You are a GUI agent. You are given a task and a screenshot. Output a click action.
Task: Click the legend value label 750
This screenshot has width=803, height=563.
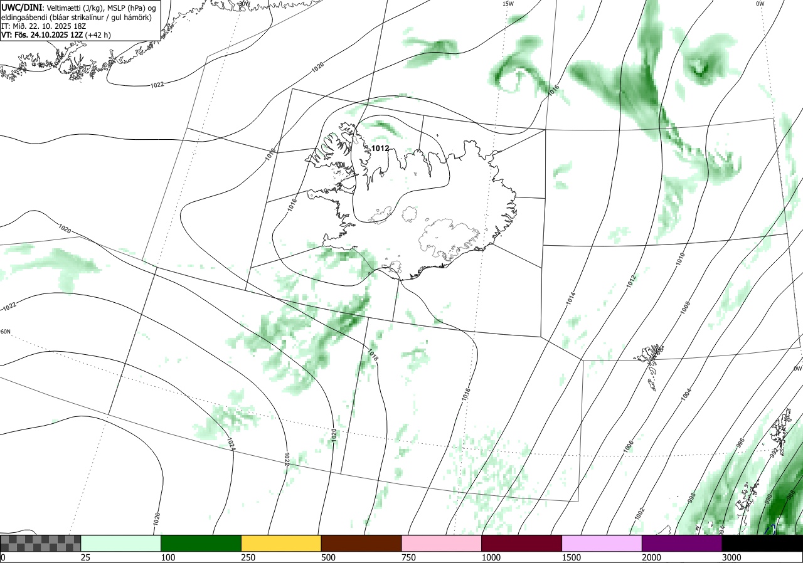408,557
